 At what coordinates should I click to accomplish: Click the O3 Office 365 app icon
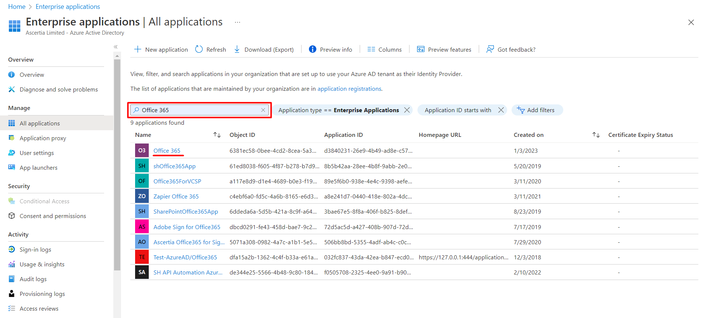coord(142,151)
